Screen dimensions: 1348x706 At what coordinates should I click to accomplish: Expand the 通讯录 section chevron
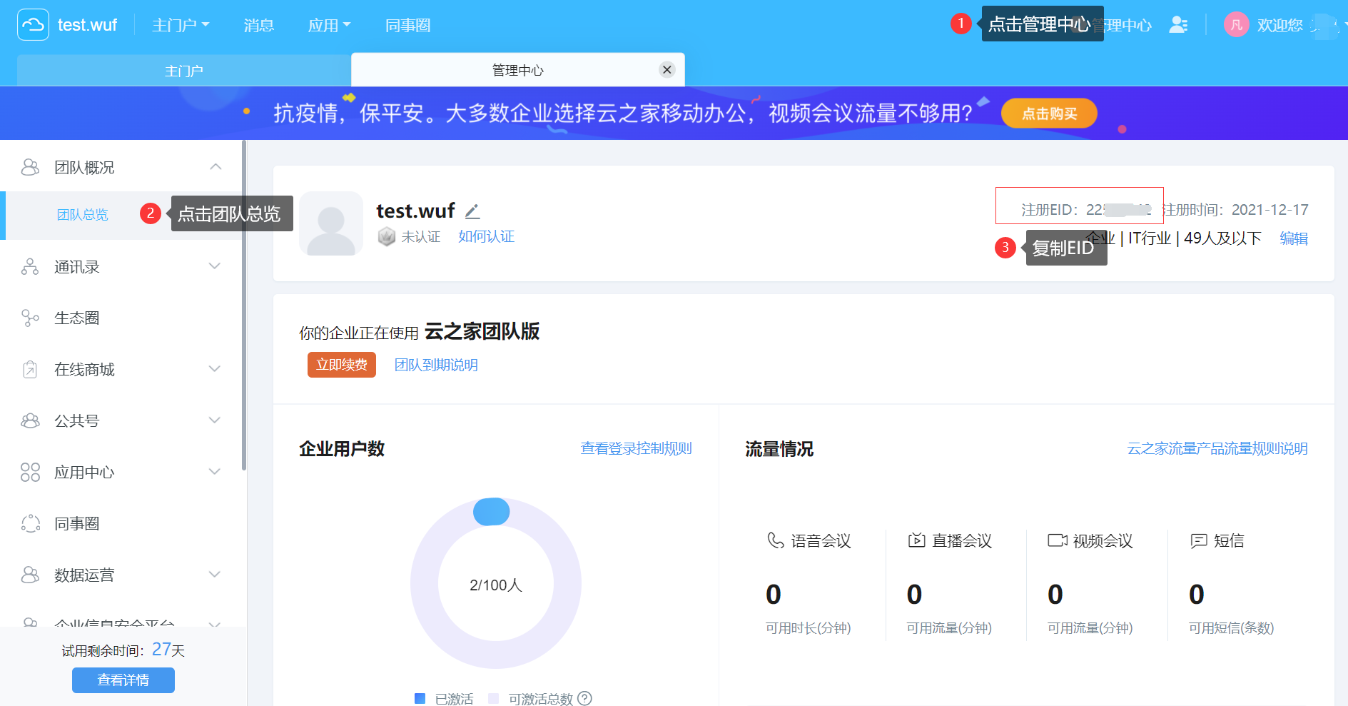pyautogui.click(x=215, y=266)
